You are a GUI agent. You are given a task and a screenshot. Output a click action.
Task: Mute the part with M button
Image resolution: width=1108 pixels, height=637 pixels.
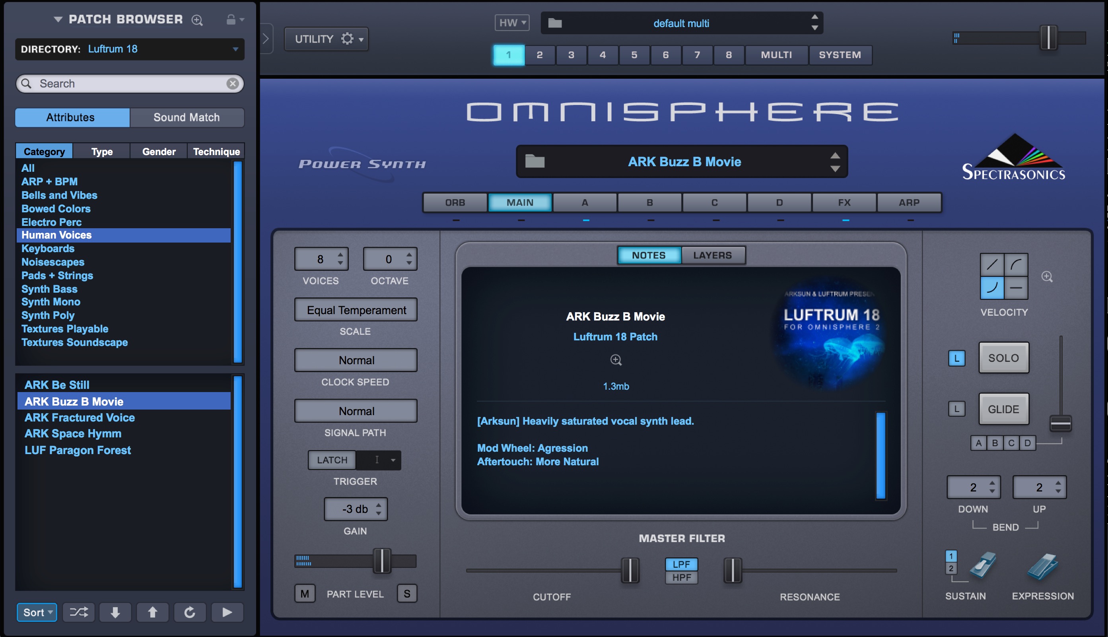(305, 594)
